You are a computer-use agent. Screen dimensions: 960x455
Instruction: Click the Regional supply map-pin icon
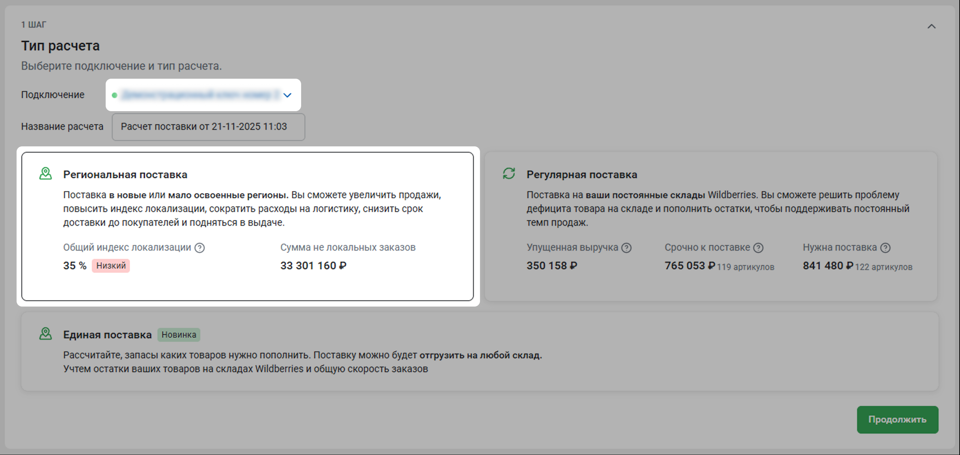(x=46, y=174)
